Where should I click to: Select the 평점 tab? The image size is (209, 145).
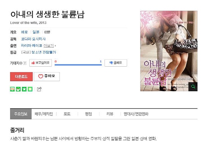[x=88, y=114]
